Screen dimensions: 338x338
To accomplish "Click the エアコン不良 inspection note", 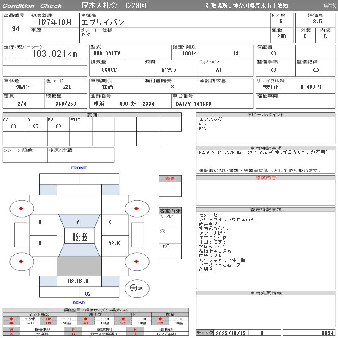I will [x=213, y=237].
